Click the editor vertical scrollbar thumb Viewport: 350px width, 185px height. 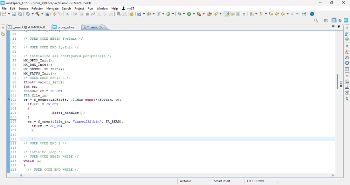coord(337,81)
